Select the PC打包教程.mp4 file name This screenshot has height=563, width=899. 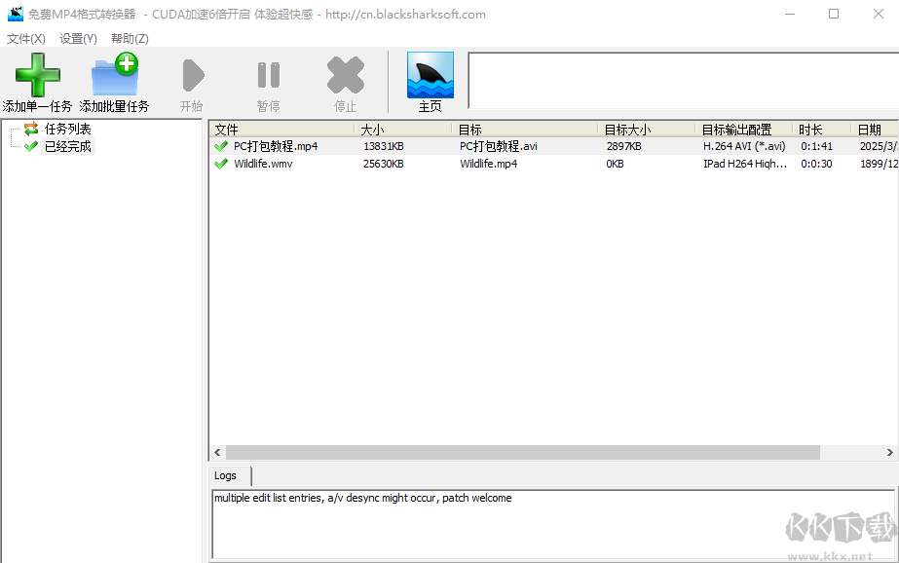276,146
